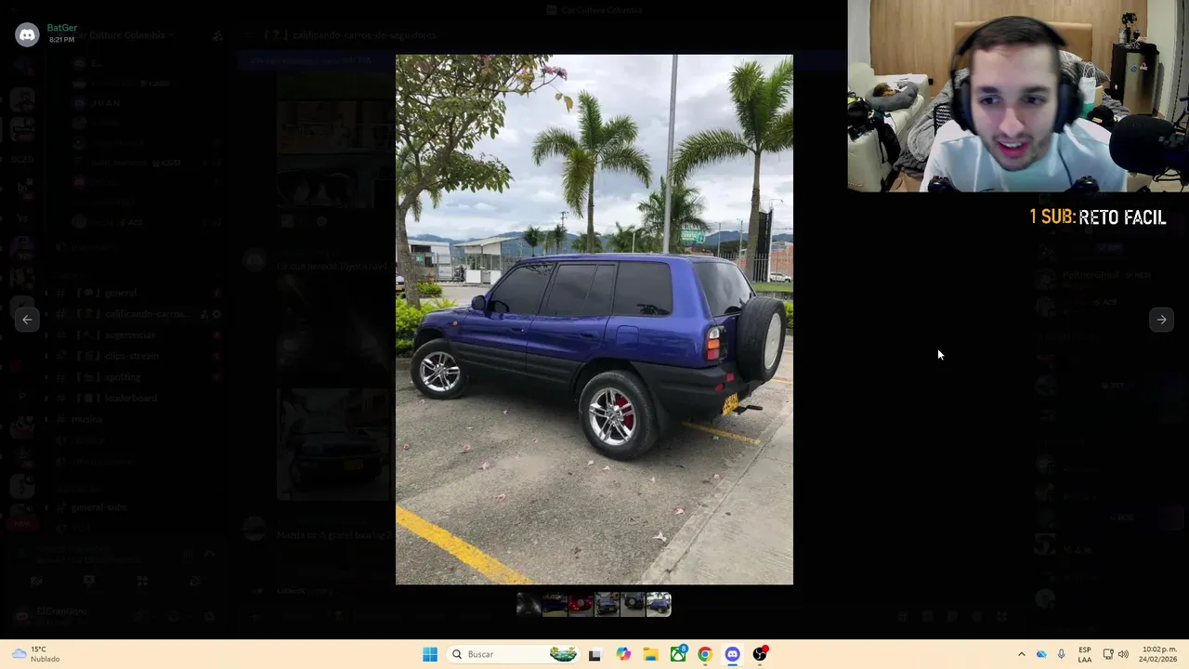Switch to OBS Studio in the taskbar
This screenshot has height=669, width=1189.
pos(760,654)
